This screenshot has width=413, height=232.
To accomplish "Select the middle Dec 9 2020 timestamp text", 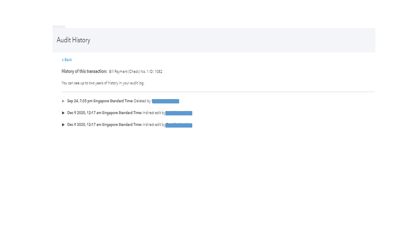I will [105, 113].
